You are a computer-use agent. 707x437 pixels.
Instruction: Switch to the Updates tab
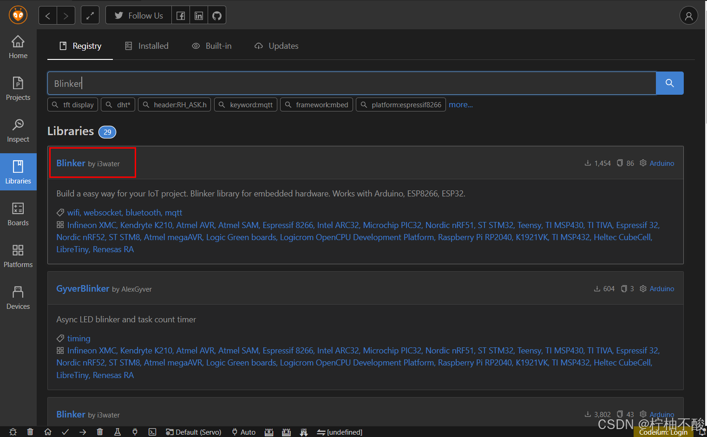(x=276, y=46)
